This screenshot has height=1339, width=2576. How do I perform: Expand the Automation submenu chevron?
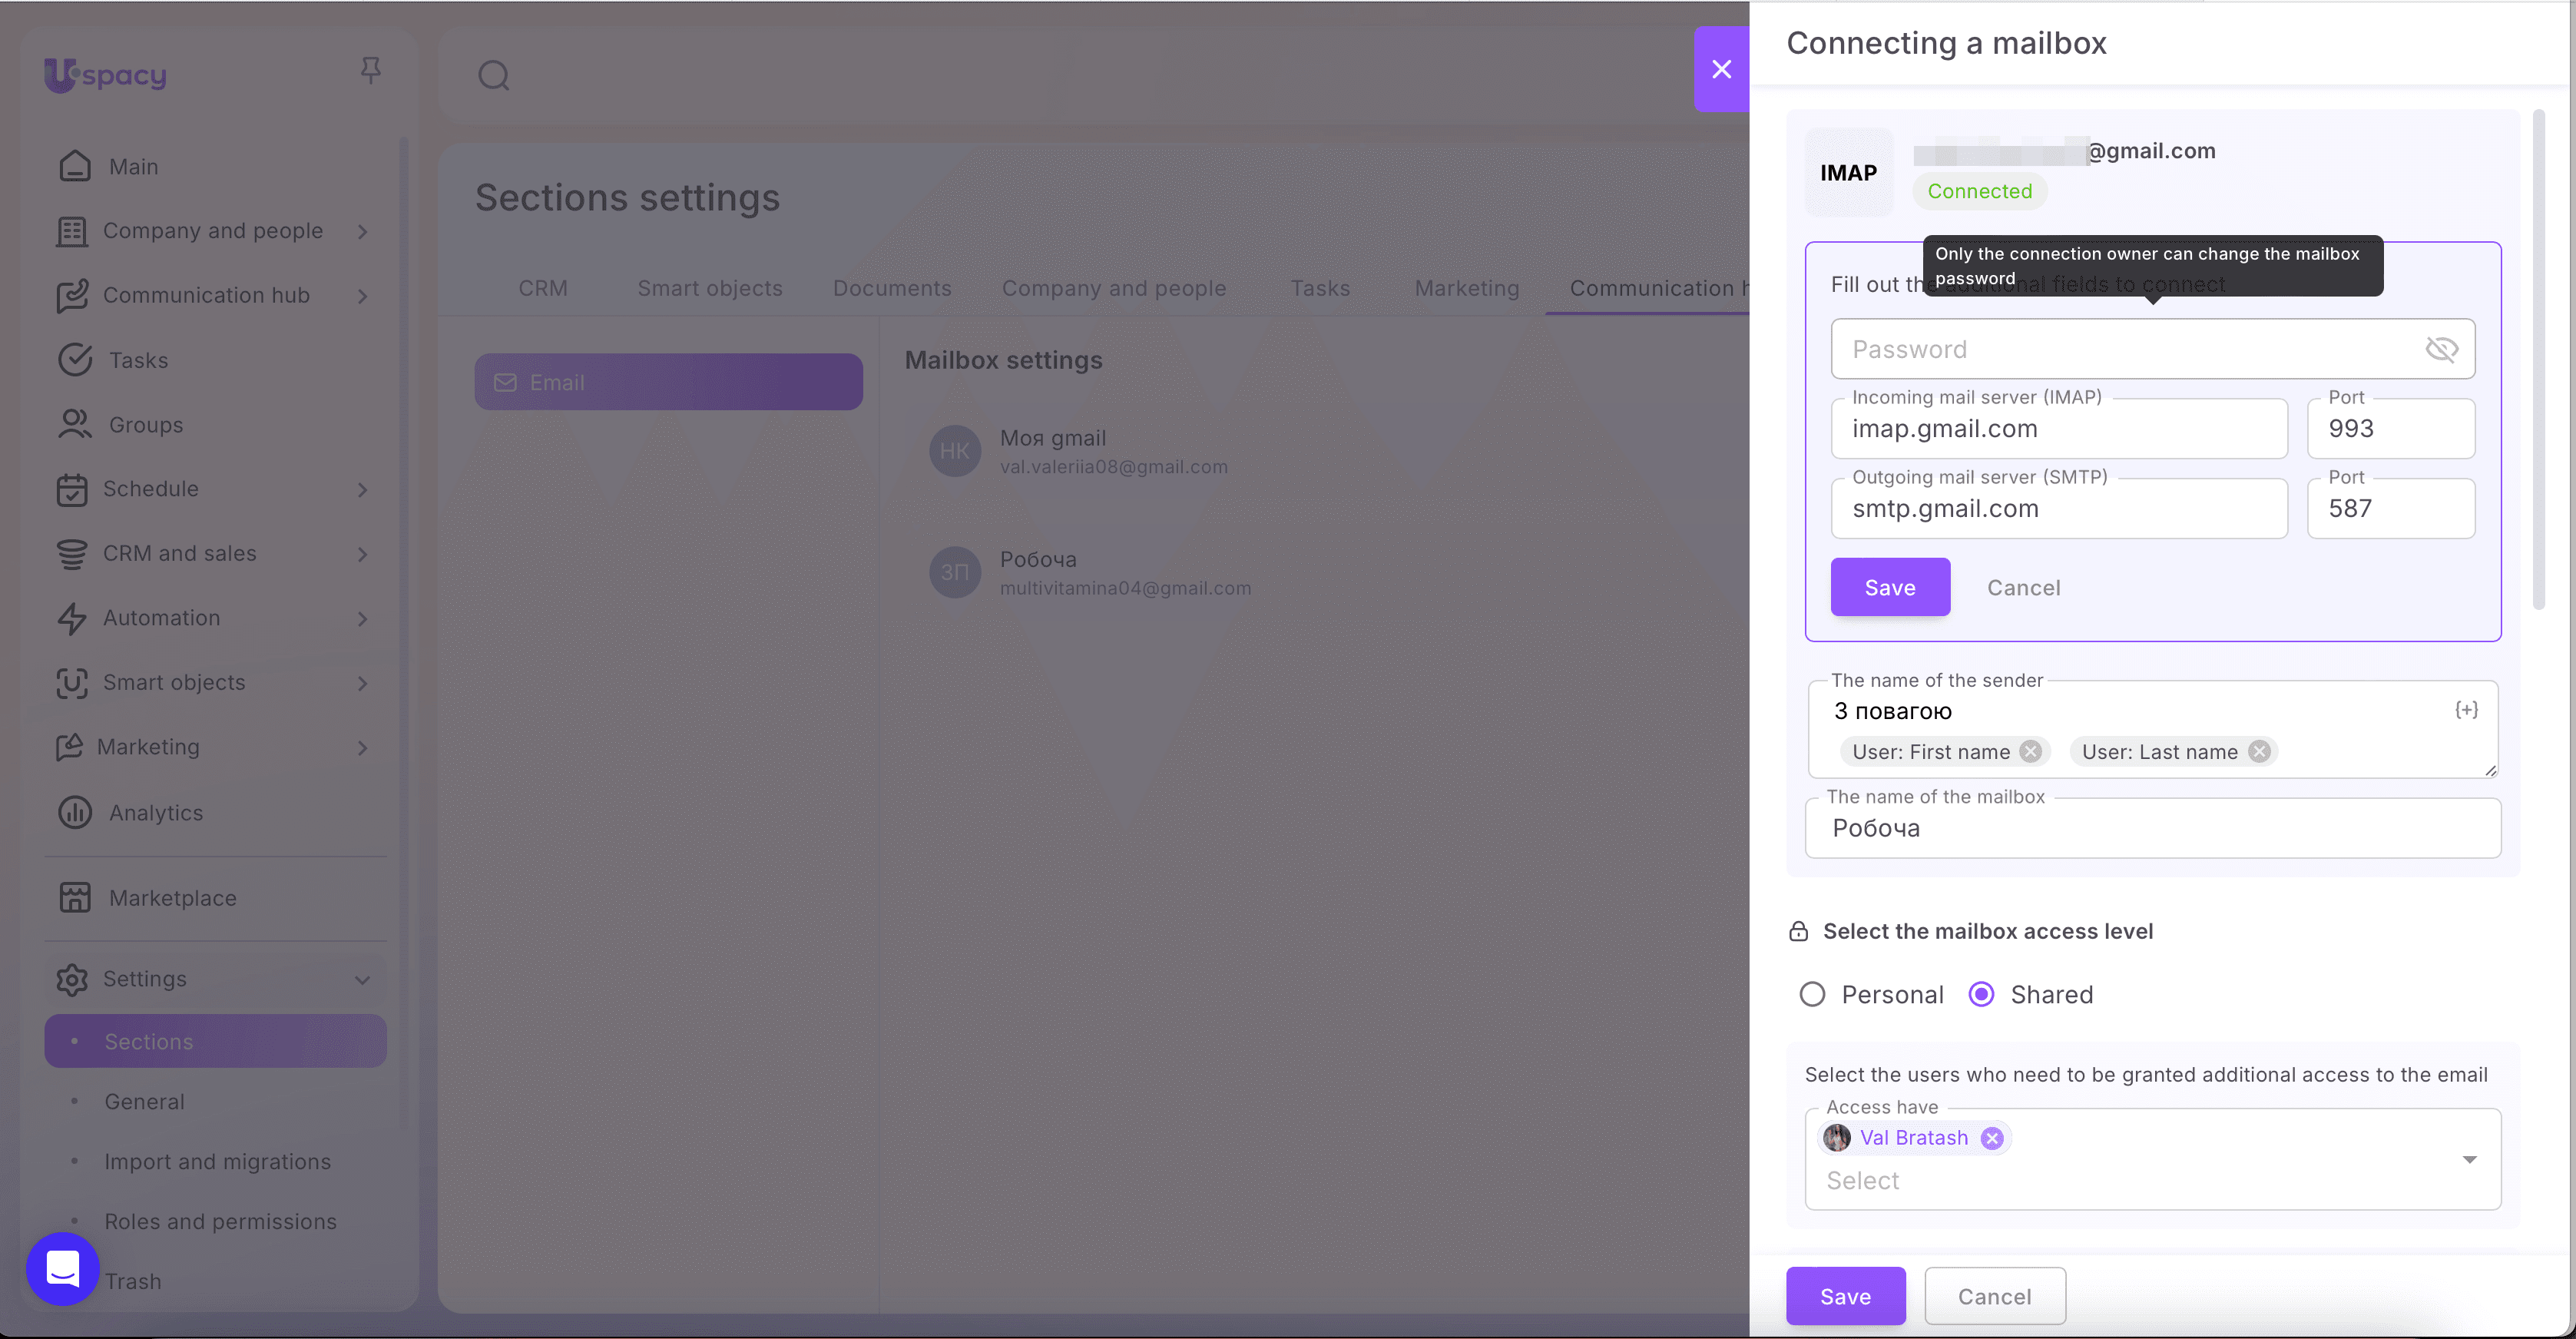(x=363, y=618)
